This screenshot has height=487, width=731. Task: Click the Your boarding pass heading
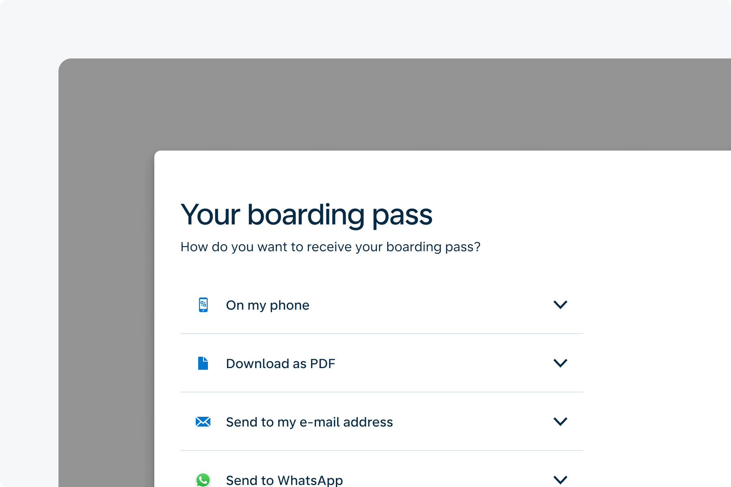pyautogui.click(x=307, y=214)
